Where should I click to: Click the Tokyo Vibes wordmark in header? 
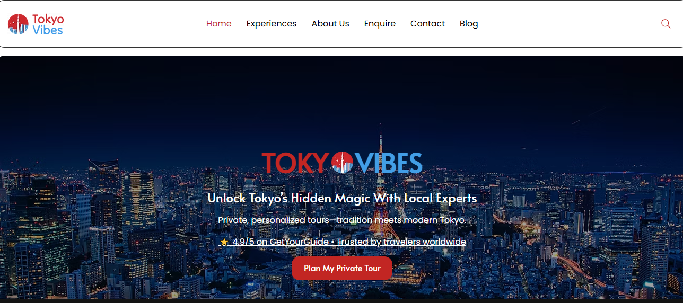[48, 24]
